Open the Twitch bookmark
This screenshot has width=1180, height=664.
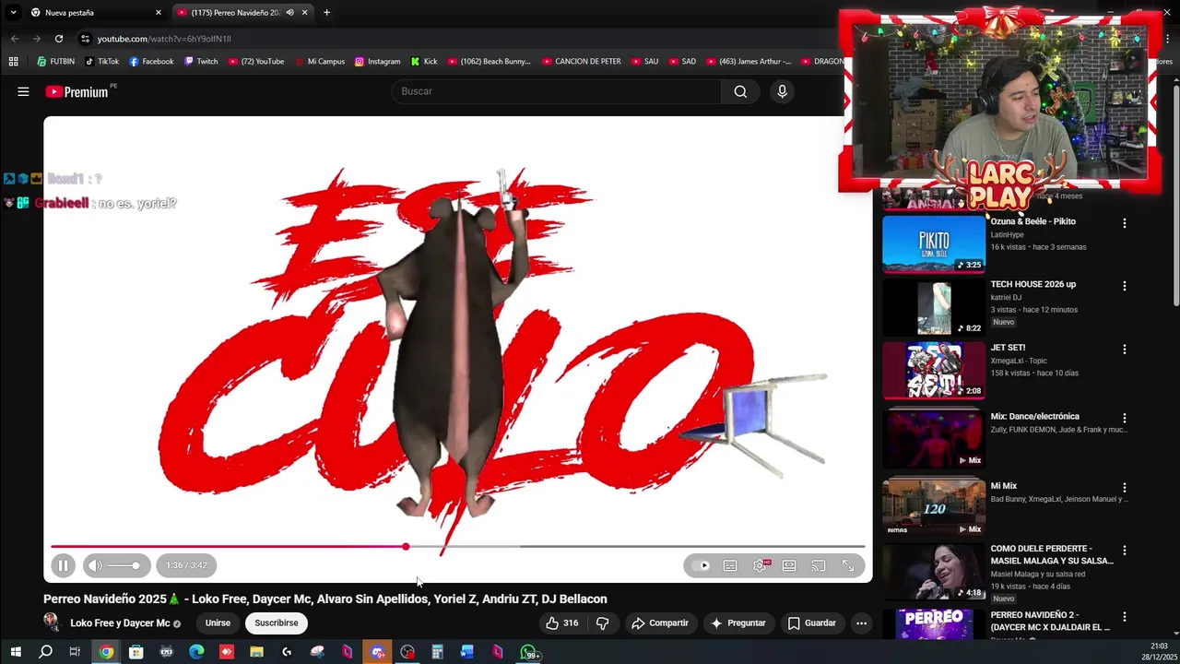point(201,62)
